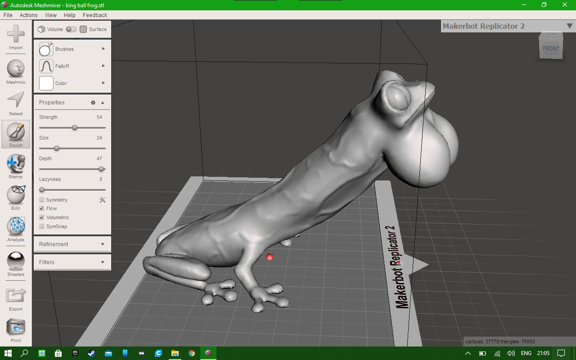Launch Steam from the taskbar
This screenshot has height=360, width=576.
[92, 353]
